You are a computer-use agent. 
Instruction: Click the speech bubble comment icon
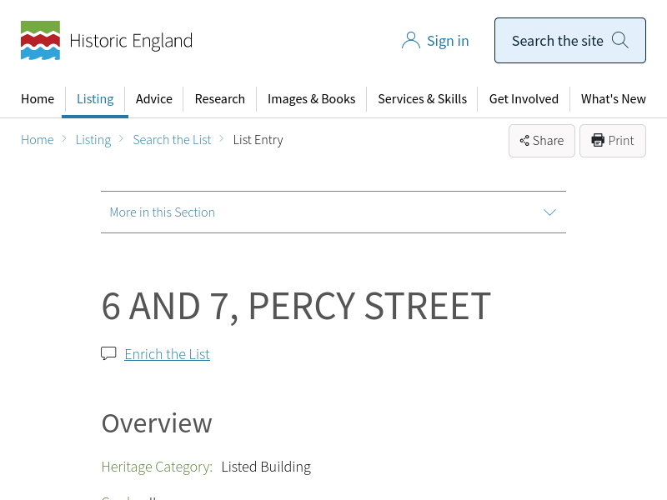pos(108,353)
